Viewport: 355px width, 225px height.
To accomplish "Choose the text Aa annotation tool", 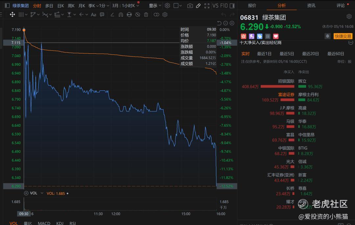I will 93,15.
